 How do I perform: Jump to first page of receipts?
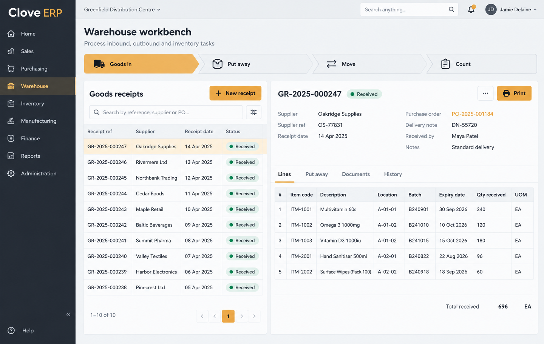[202, 316]
